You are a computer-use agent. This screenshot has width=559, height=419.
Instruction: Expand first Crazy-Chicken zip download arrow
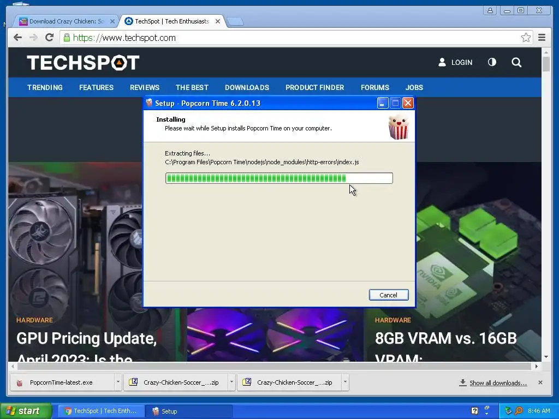click(x=231, y=382)
